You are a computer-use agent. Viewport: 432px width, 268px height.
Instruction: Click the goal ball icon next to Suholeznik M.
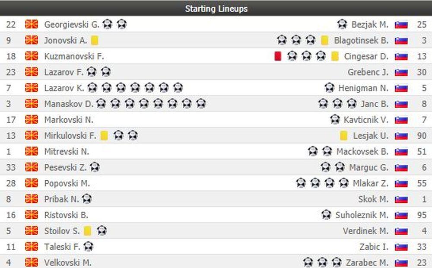327,215
